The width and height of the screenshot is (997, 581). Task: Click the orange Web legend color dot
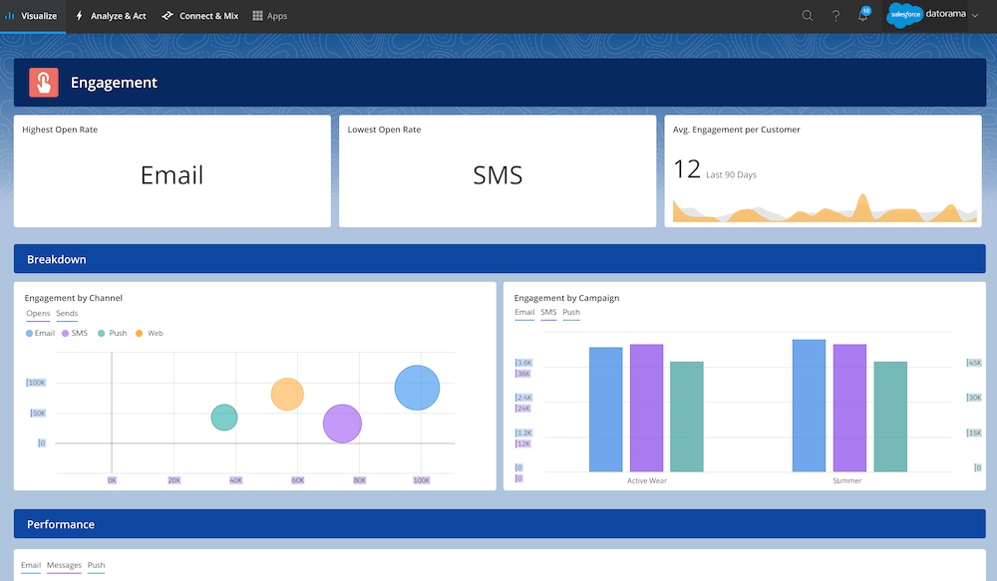click(139, 333)
